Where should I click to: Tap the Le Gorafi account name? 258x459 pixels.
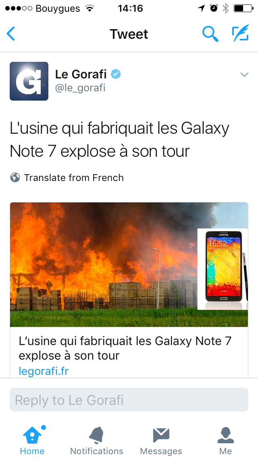[x=81, y=74]
